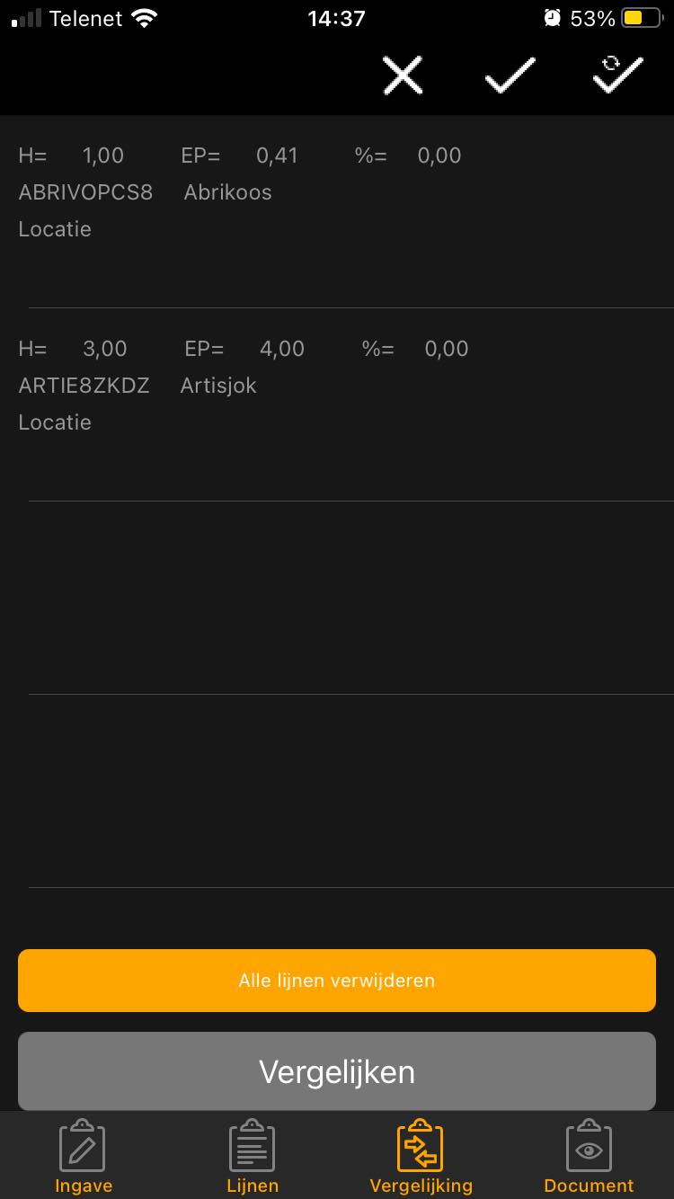The width and height of the screenshot is (674, 1199).
Task: Tap the EP= 4,00 price value
Action: [x=281, y=349]
